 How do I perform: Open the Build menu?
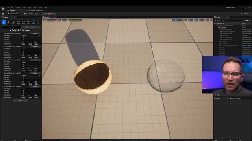(x=29, y=7)
